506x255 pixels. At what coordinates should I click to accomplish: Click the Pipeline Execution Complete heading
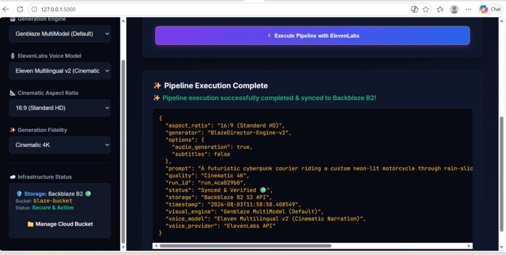click(216, 85)
